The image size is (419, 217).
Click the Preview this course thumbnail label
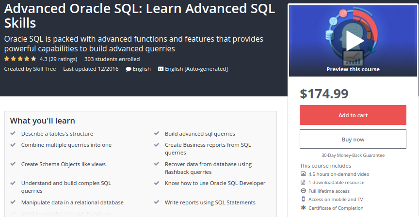[x=353, y=69]
